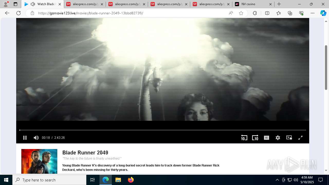This screenshot has height=185, width=329.
Task: Open File Explorer from taskbar
Action: [118, 180]
